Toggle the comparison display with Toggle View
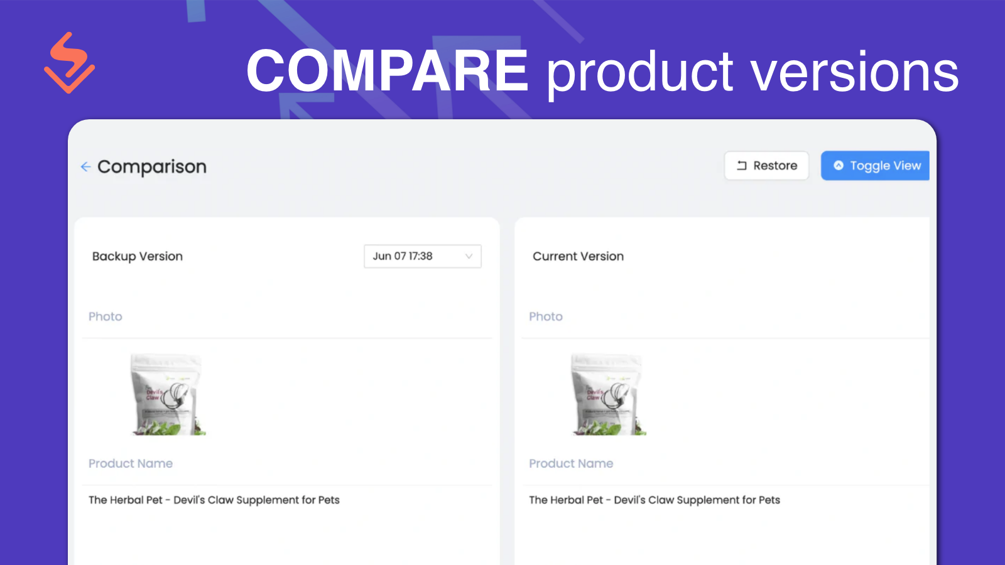 tap(875, 166)
